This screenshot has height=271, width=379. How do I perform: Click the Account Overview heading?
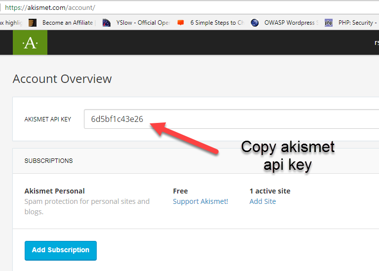[62, 79]
